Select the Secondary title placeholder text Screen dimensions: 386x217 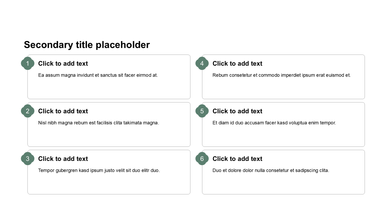87,45
